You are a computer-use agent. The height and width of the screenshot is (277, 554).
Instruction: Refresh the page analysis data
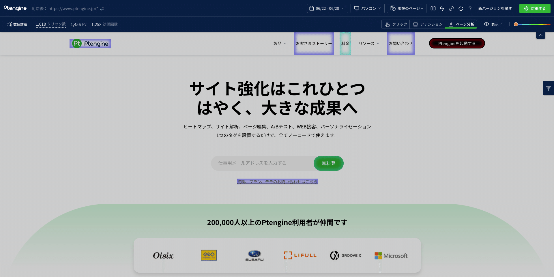click(x=461, y=9)
